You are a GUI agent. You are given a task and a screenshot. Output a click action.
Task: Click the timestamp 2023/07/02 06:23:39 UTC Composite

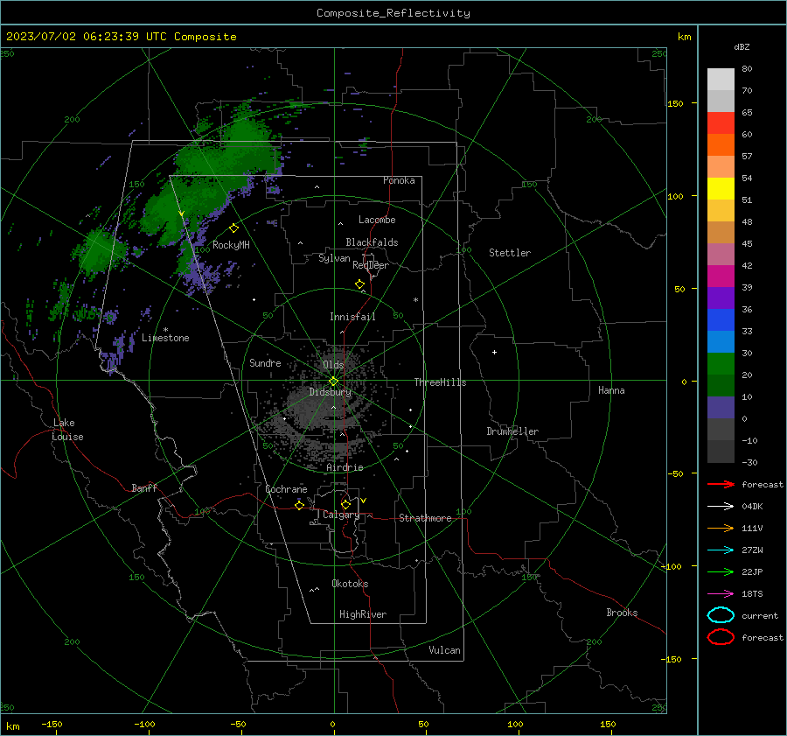pyautogui.click(x=121, y=37)
